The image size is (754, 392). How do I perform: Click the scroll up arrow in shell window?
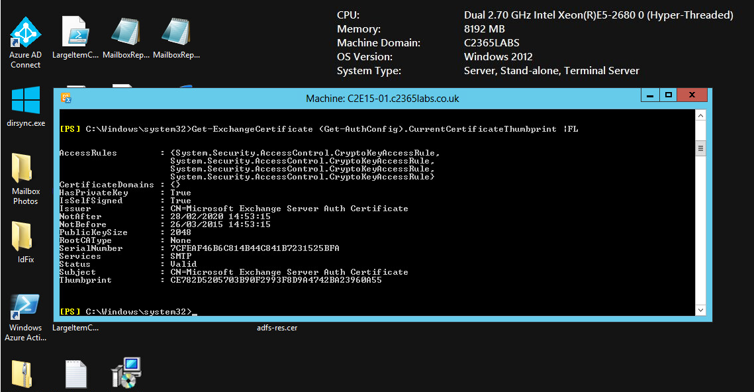click(700, 115)
